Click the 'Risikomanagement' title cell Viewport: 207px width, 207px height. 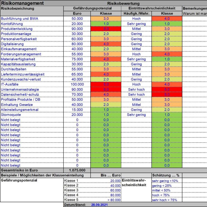click(22, 3)
